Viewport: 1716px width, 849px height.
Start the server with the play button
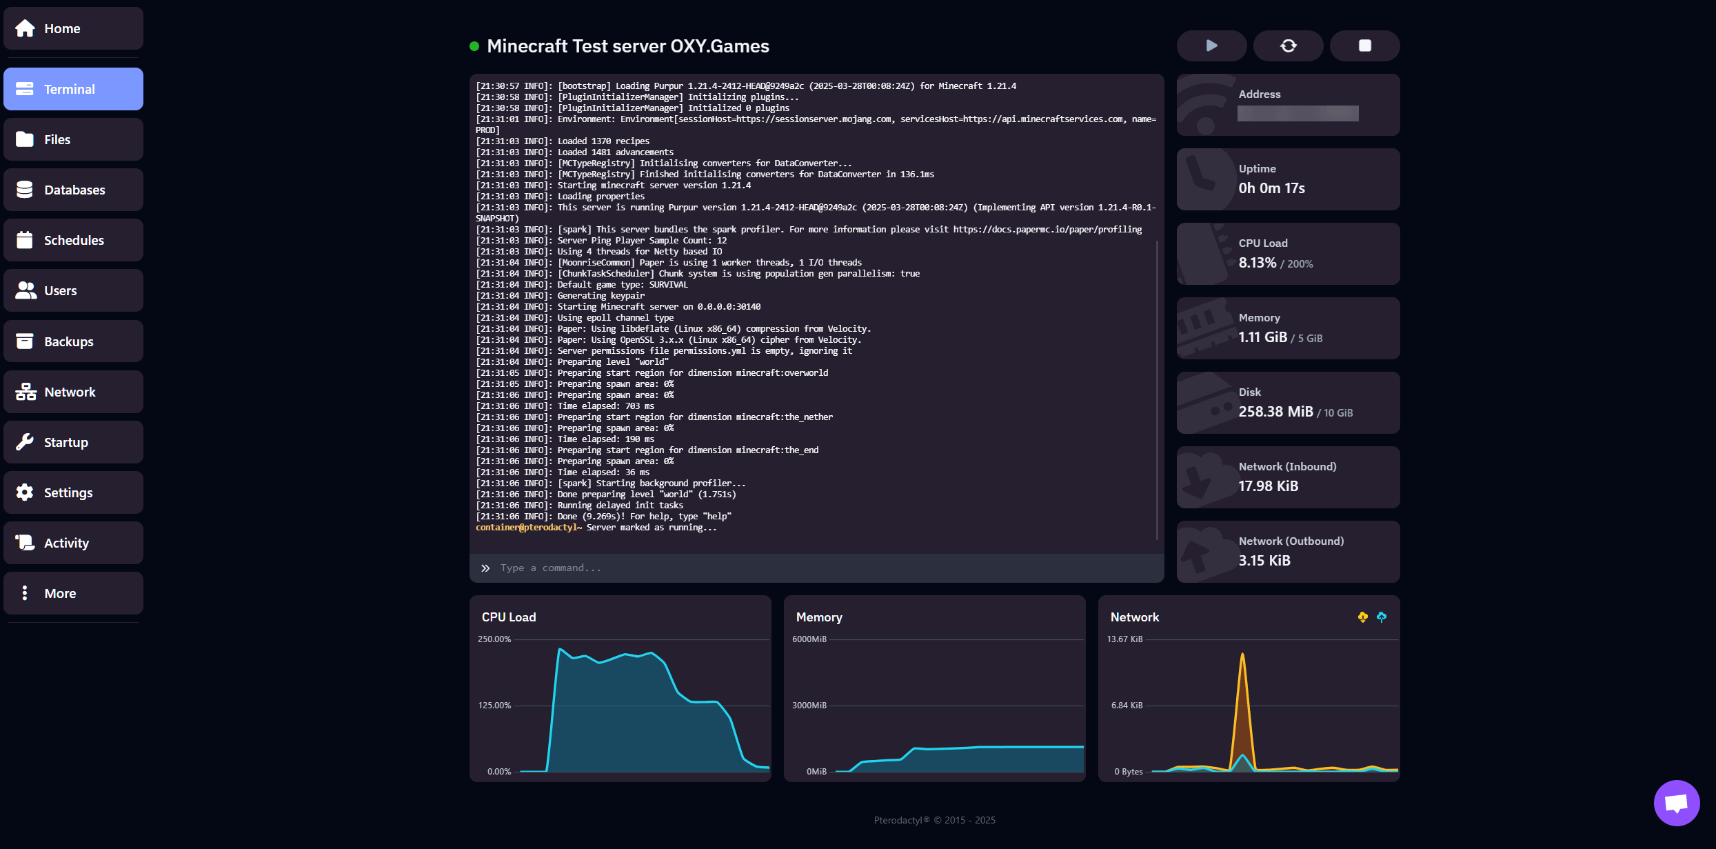pos(1211,46)
